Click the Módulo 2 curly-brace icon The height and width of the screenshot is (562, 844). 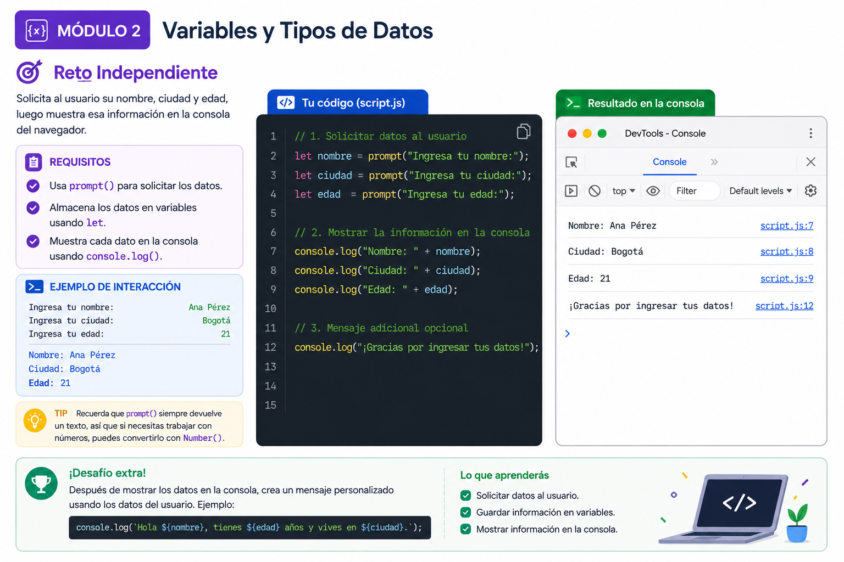coord(37,31)
